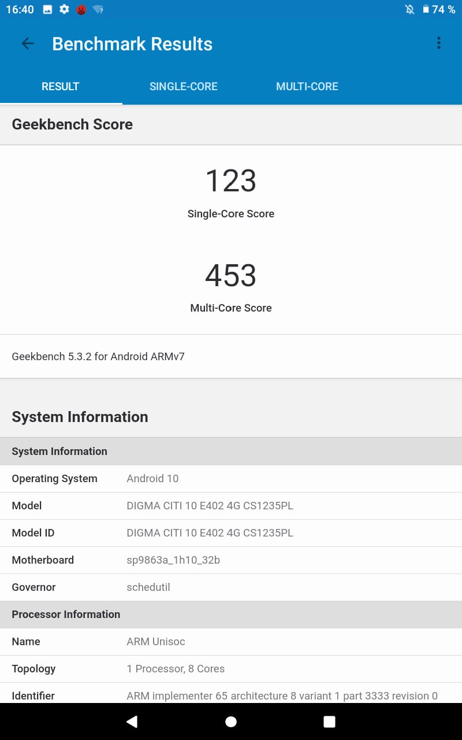The image size is (462, 740).
Task: Tap the Wi-Fi status icon
Action: 98,9
